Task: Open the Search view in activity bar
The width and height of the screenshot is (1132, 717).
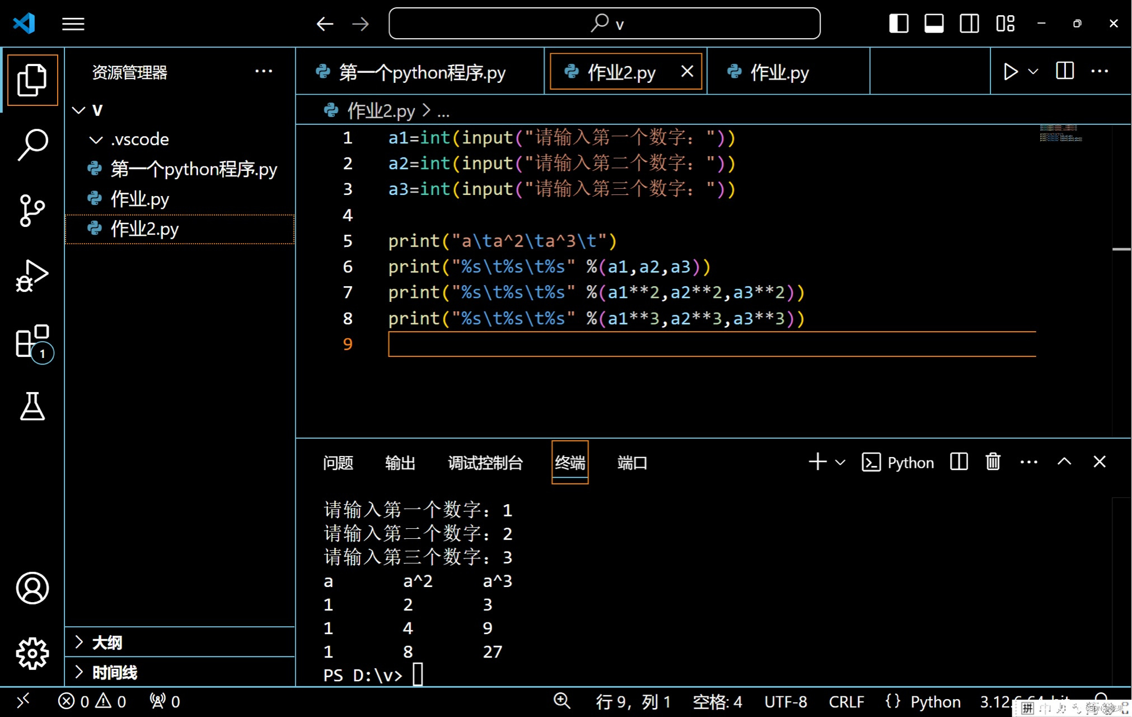Action: tap(32, 145)
